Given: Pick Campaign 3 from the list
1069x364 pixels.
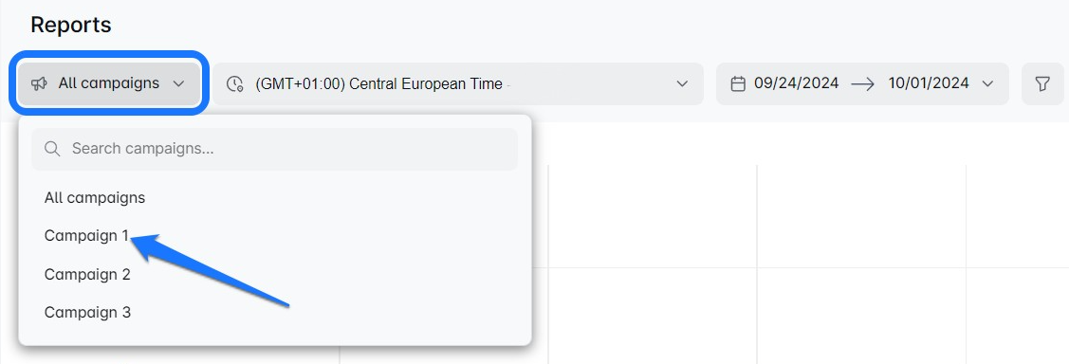Looking at the screenshot, I should point(87,313).
